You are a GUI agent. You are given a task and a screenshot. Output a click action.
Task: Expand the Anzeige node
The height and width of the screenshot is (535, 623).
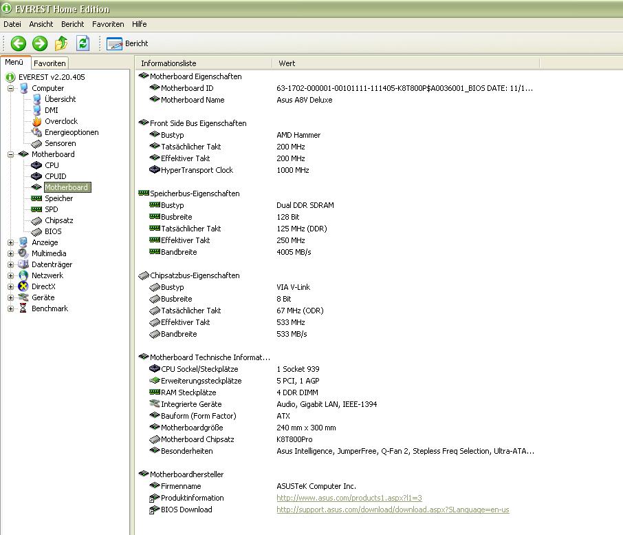11,242
